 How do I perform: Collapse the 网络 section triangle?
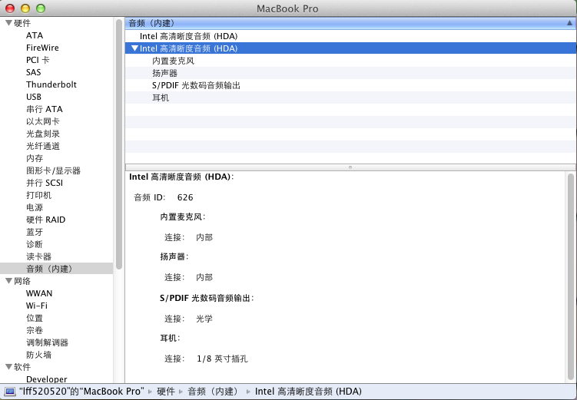(8, 281)
